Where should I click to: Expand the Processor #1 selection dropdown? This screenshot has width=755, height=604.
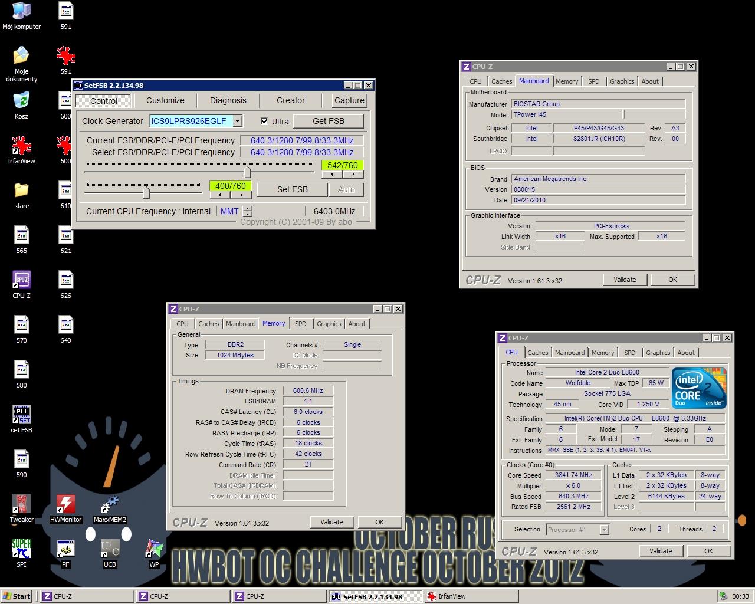(604, 530)
